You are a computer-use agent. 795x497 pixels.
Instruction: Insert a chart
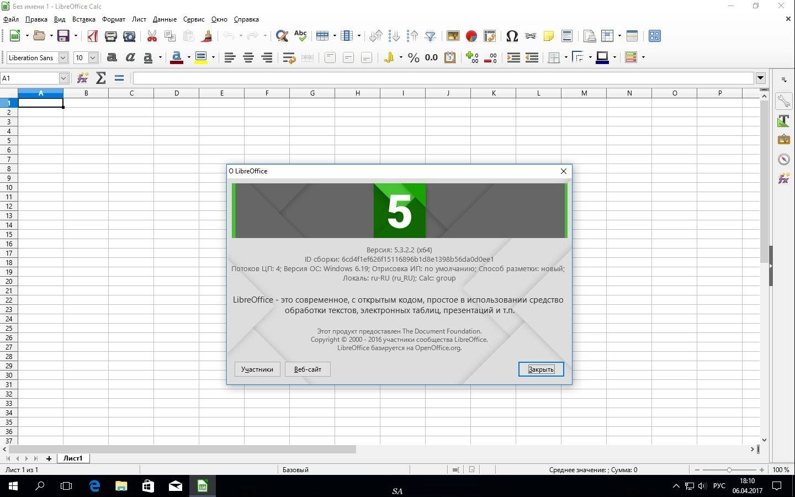tap(471, 36)
